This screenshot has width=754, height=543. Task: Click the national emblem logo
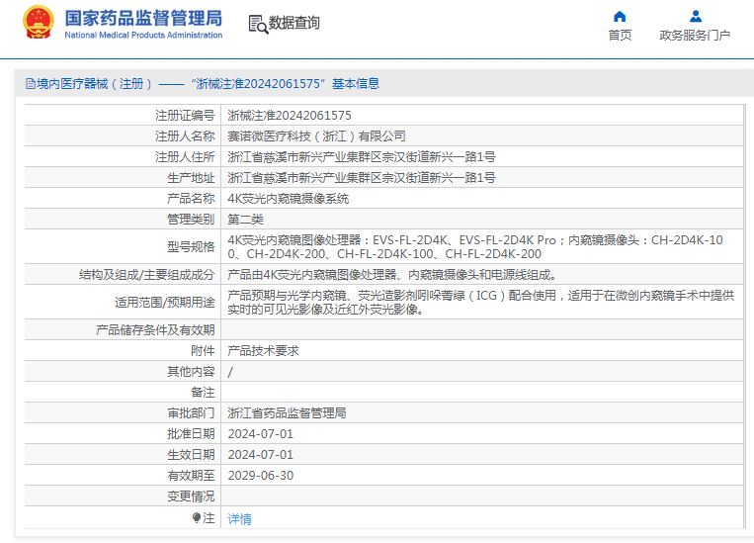(38, 22)
